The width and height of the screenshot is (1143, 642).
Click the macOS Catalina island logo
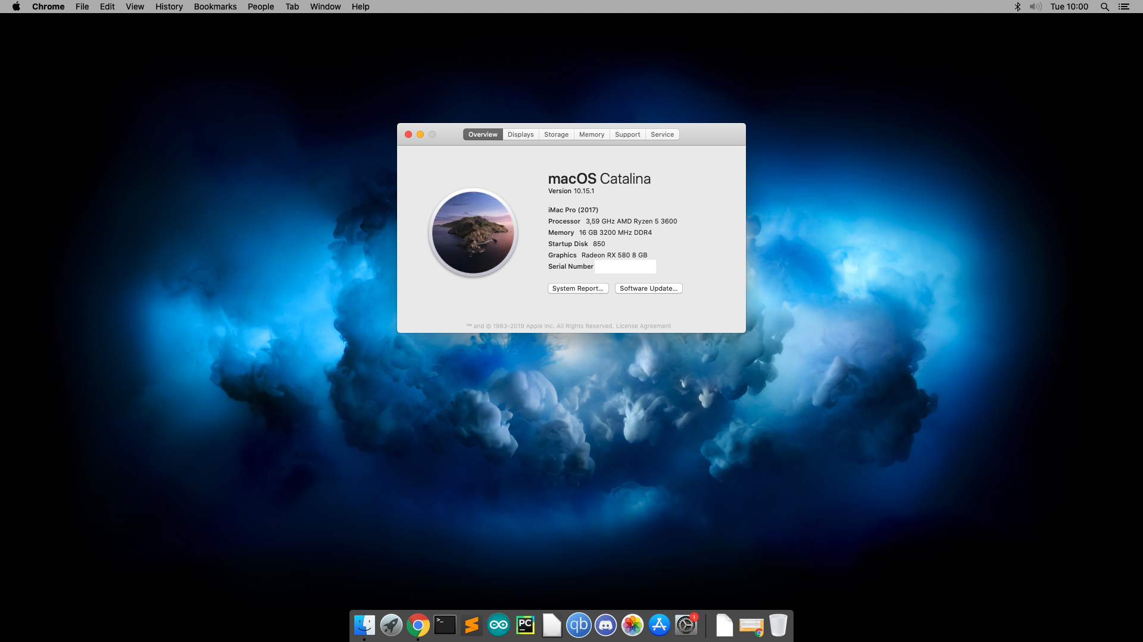tap(473, 232)
